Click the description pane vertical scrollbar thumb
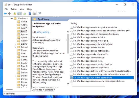 coord(68,44)
